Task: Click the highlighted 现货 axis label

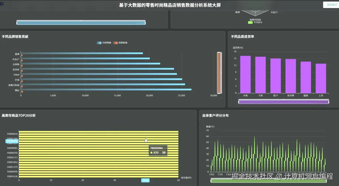Action: click(x=145, y=180)
